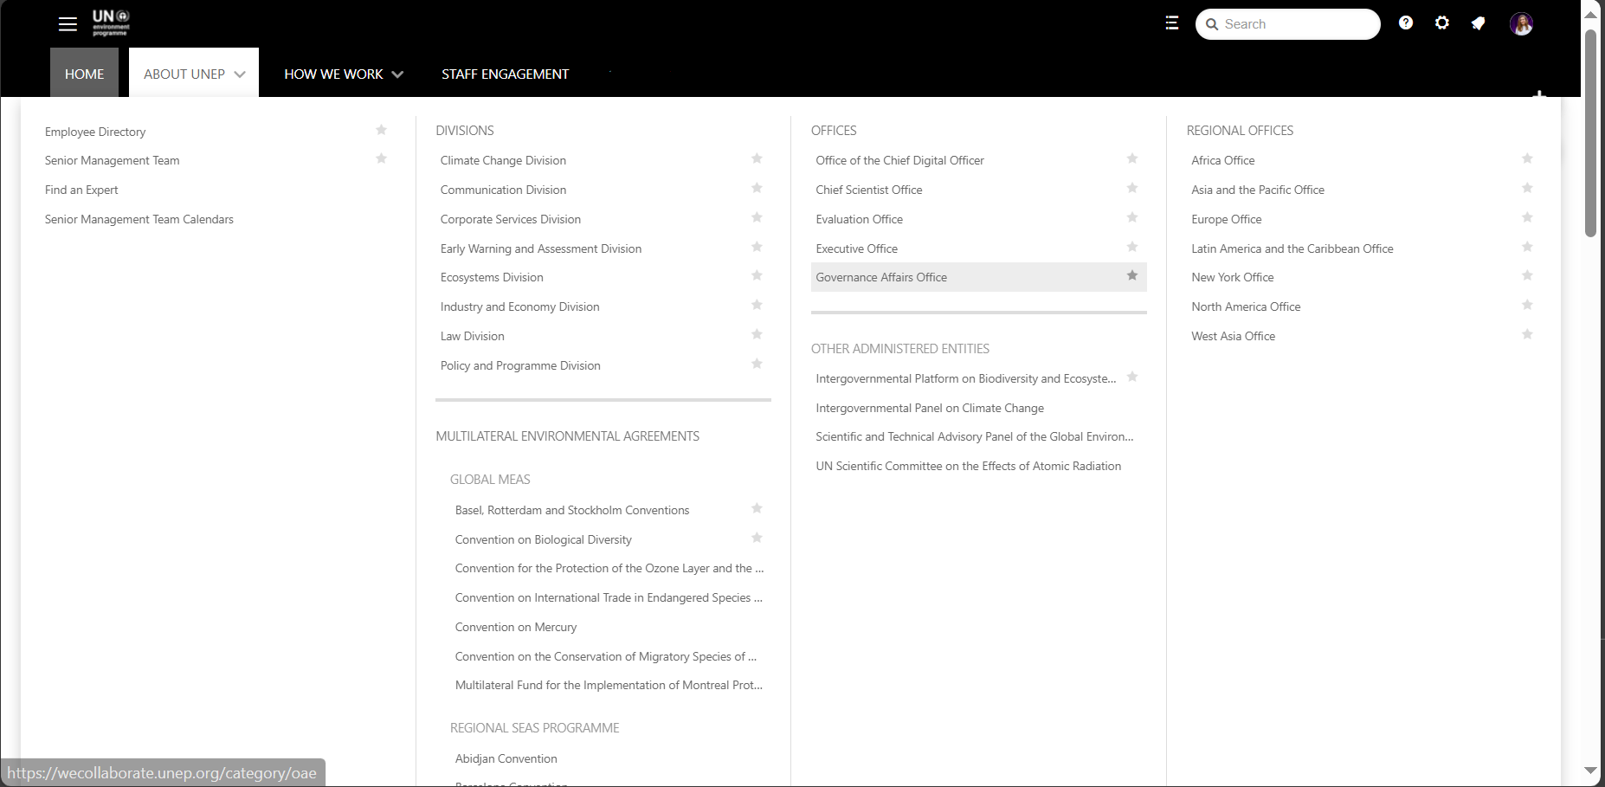1605x787 pixels.
Task: Favorite Employee Directory with its star
Action: click(x=381, y=130)
